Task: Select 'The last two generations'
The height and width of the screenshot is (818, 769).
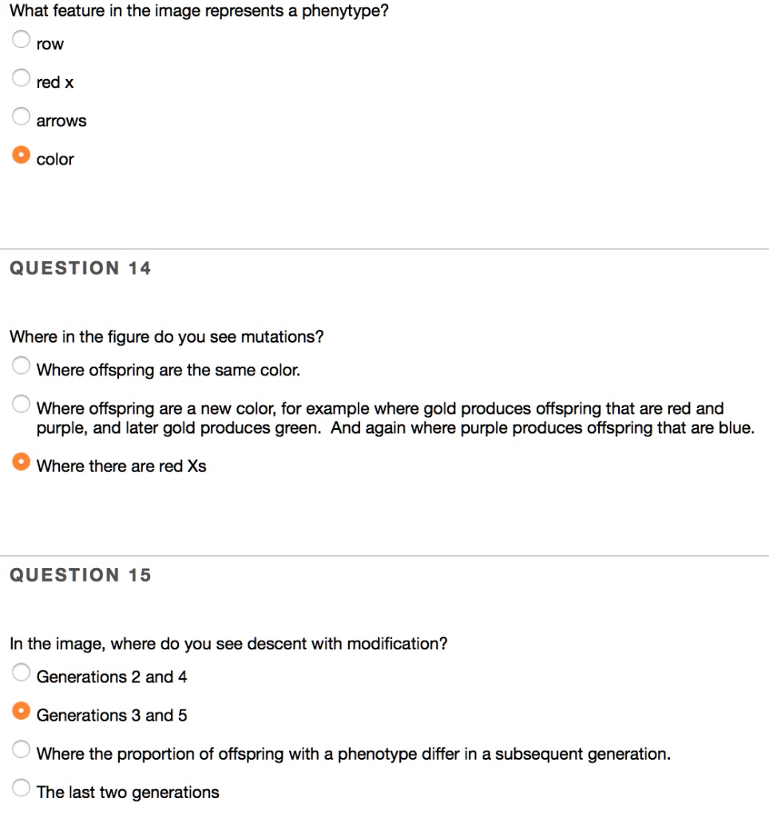Action: pyautogui.click(x=21, y=787)
